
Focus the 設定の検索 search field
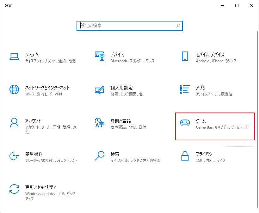point(130,26)
